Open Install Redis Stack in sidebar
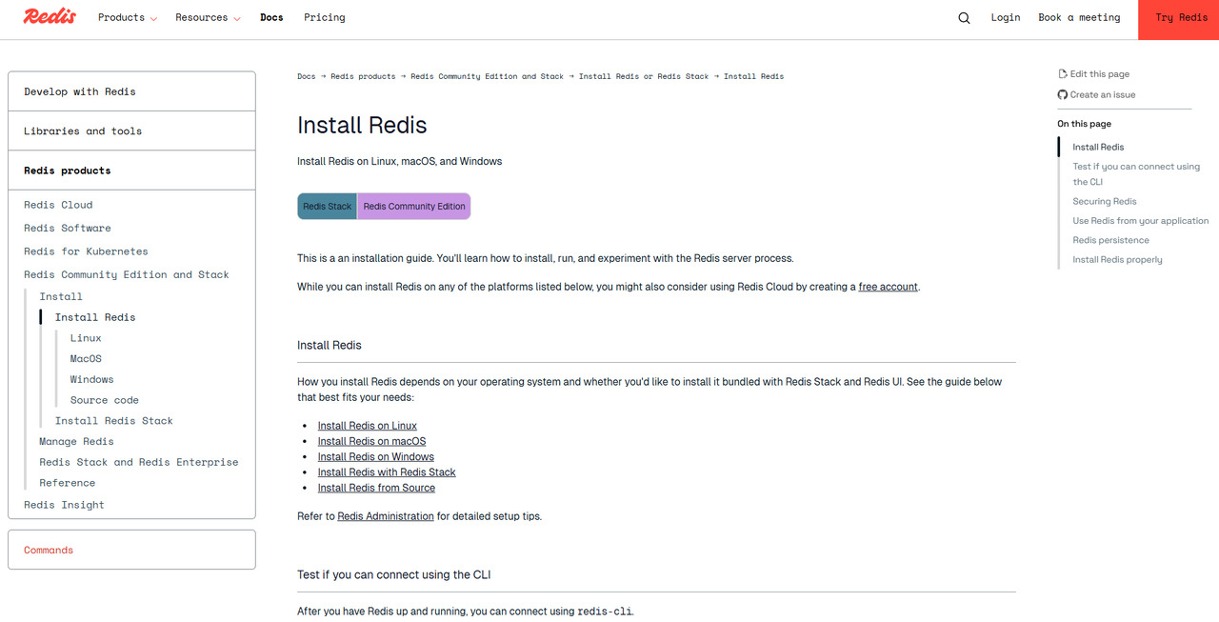The height and width of the screenshot is (622, 1219). coord(114,421)
